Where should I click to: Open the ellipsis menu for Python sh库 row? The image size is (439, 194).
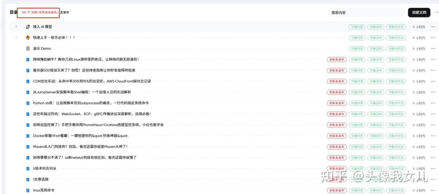(433, 103)
